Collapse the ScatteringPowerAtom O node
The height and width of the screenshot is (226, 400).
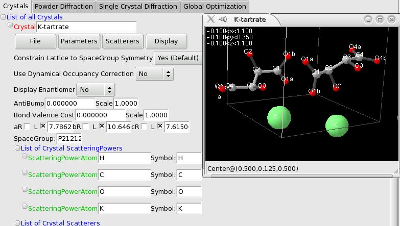coord(25,189)
